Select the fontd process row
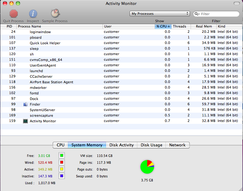 121,93
